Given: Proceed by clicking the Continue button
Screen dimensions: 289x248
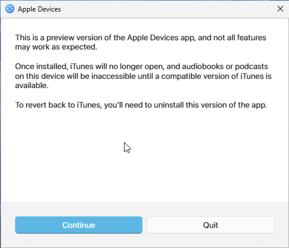Looking at the screenshot, I should [x=79, y=225].
